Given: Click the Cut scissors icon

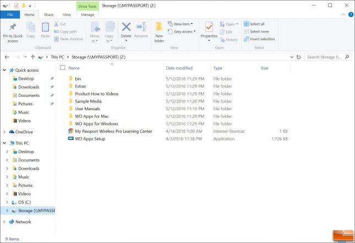Looking at the screenshot, I should point(56,24).
